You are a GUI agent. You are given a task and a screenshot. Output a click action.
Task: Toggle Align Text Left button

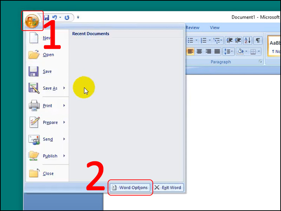pyautogui.click(x=190, y=52)
